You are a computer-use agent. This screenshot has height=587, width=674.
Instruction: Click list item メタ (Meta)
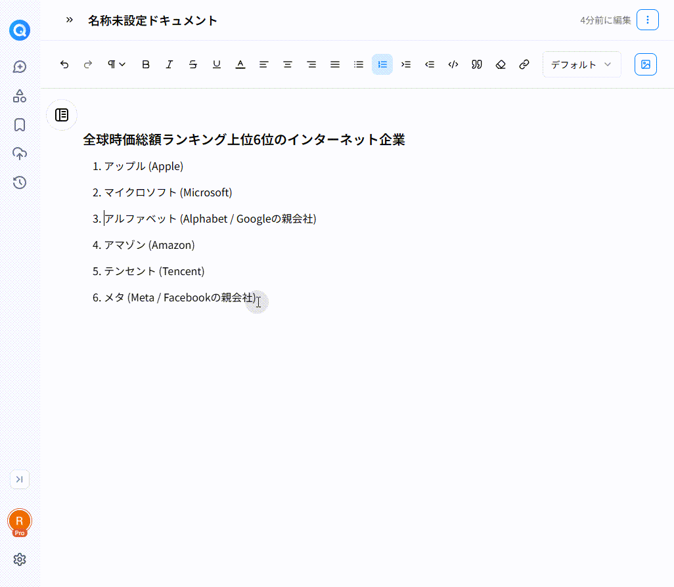[180, 297]
